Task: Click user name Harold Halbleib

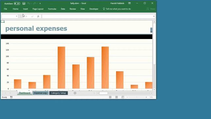Action: (x=117, y=3)
